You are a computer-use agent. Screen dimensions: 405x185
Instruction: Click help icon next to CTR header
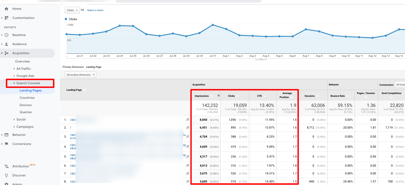coord(265,96)
